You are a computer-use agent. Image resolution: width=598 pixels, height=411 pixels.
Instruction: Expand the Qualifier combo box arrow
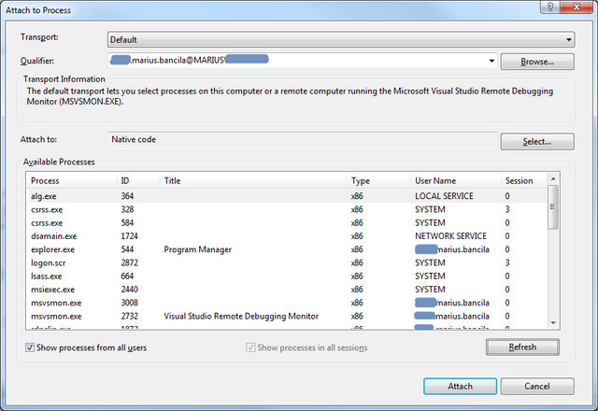coord(491,62)
